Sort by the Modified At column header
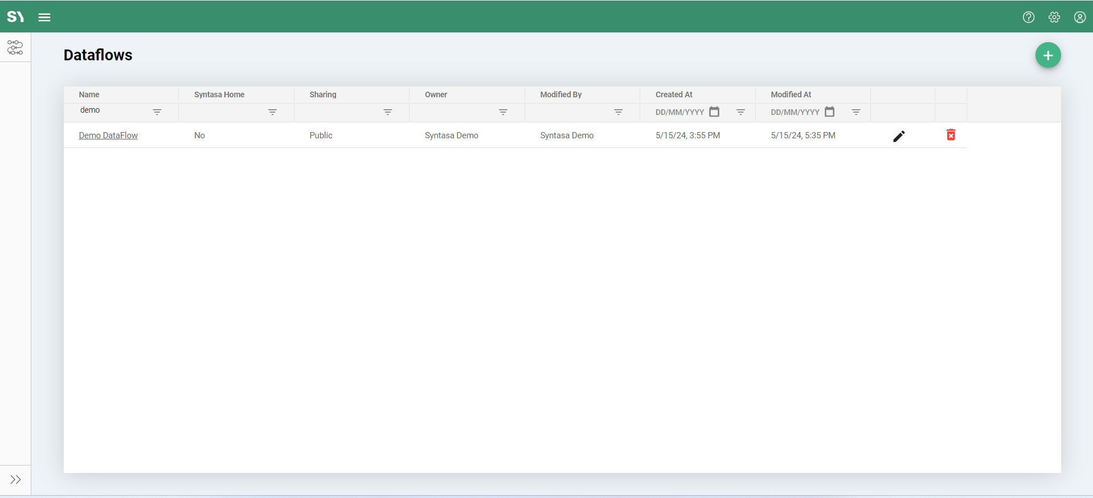This screenshot has width=1093, height=498. 791,94
